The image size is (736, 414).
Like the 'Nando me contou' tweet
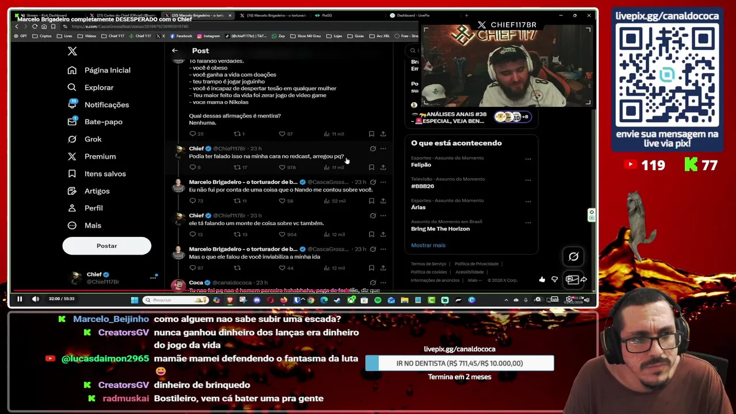[x=282, y=201]
